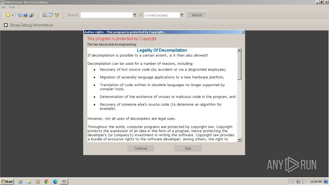Click the volume speaker tray icon

292,182
